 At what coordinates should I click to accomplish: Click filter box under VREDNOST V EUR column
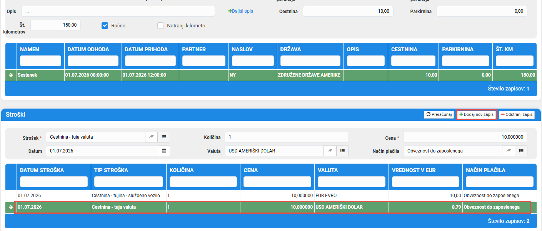coord(425,182)
